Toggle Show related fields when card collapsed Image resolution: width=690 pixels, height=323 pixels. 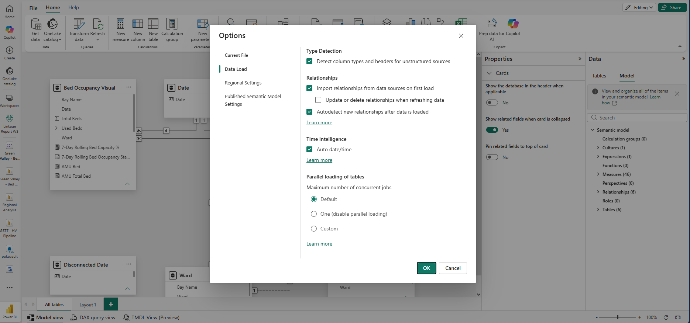pyautogui.click(x=492, y=130)
